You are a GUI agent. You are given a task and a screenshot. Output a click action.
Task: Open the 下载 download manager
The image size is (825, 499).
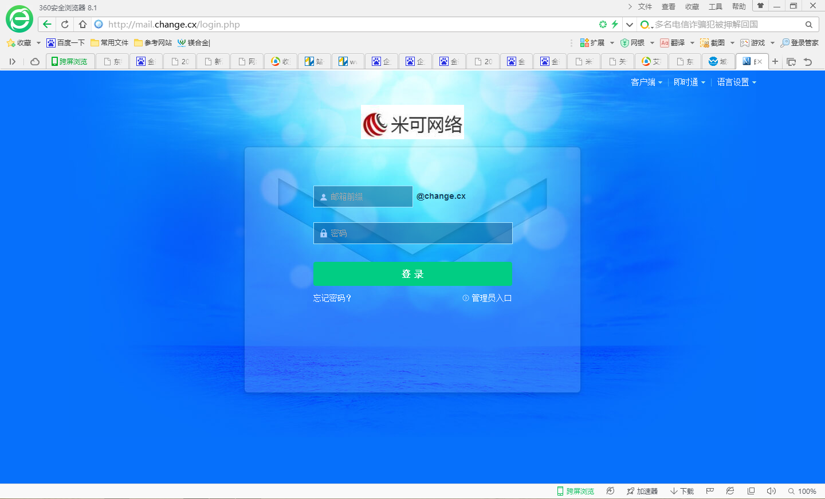[x=682, y=491]
